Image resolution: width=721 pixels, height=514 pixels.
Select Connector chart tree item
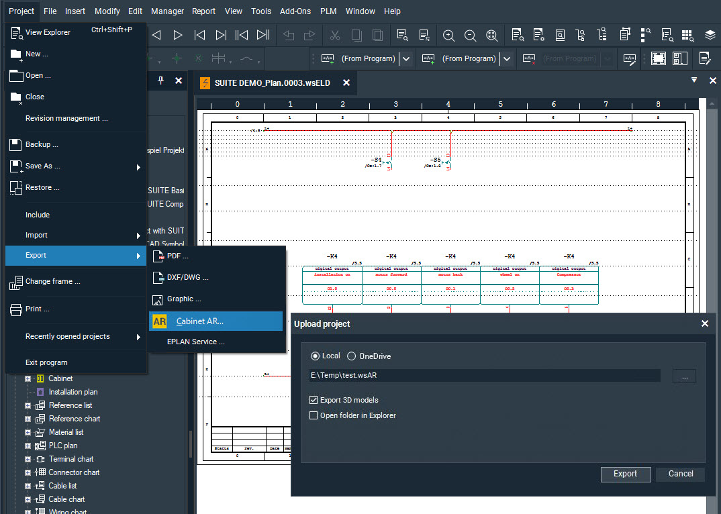[x=74, y=472]
